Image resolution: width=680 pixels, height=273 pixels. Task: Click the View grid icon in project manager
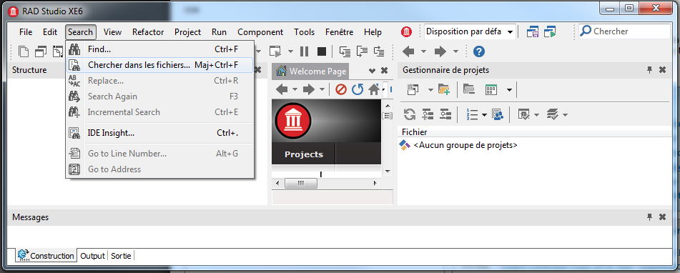[x=491, y=90]
